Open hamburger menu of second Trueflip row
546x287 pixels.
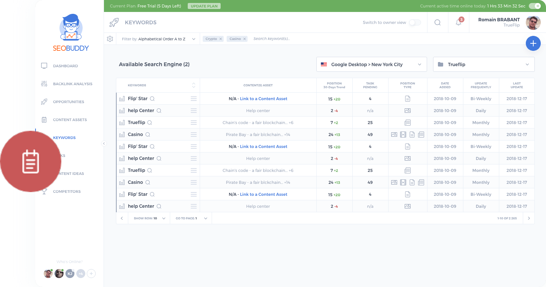pos(194,170)
